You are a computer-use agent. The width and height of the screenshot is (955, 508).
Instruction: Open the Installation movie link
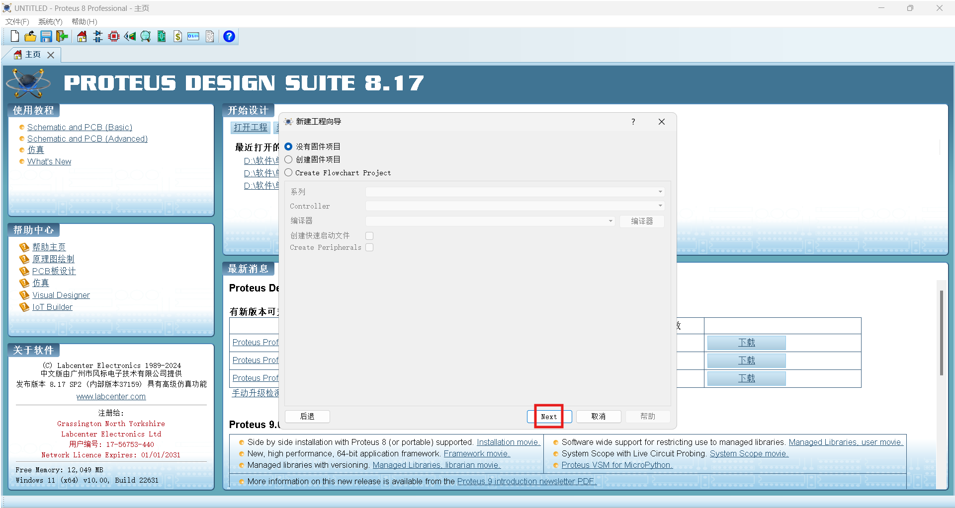tap(508, 442)
